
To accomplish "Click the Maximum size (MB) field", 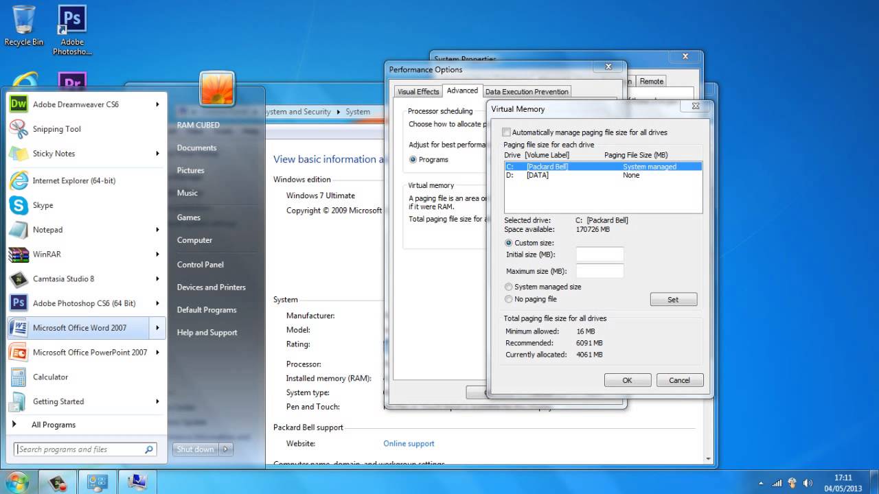I will click(x=600, y=271).
